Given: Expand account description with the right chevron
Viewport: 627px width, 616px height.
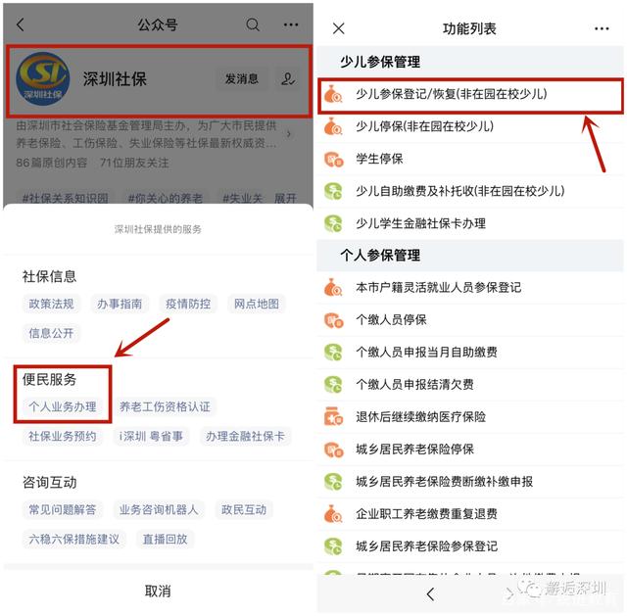Looking at the screenshot, I should pyautogui.click(x=289, y=134).
